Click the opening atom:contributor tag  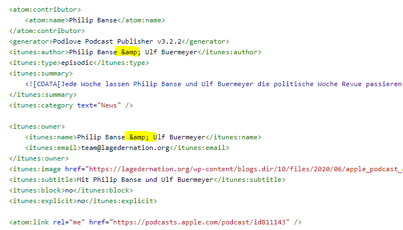[x=45, y=10]
